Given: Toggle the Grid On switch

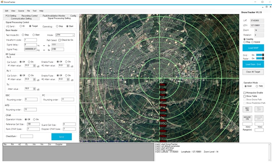Looking at the screenshot, I should (260, 55).
